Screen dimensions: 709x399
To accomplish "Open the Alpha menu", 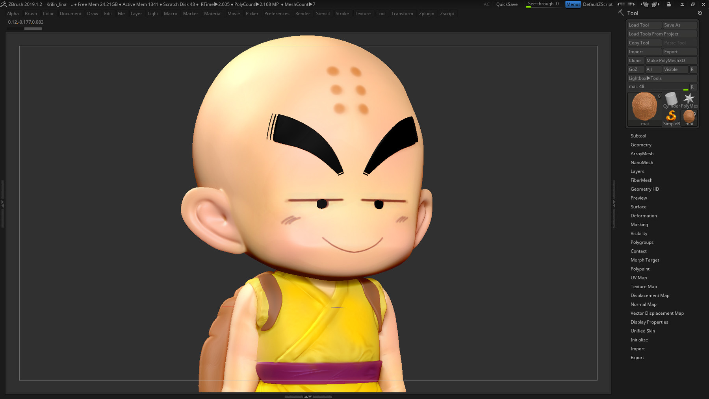I will tap(13, 14).
